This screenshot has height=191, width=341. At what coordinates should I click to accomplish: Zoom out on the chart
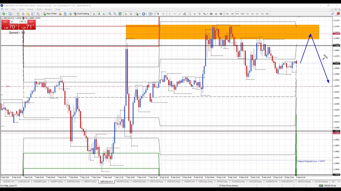click(115, 14)
